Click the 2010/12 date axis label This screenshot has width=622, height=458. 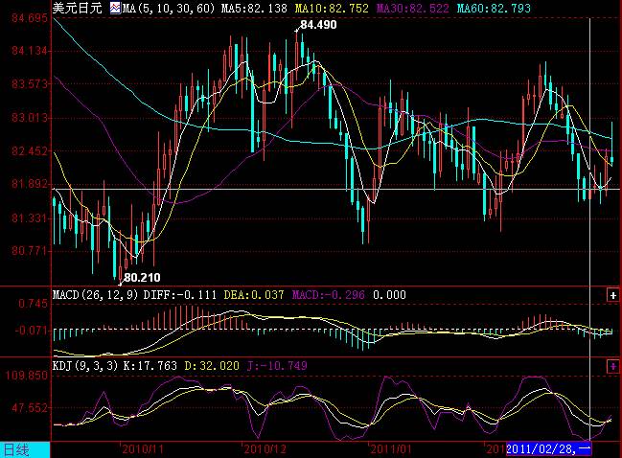[265, 449]
